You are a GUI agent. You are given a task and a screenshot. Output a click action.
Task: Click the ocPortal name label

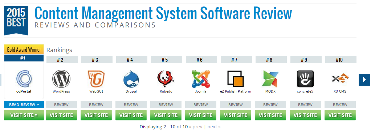click(x=24, y=91)
